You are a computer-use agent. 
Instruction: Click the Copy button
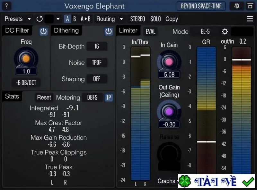172,19
